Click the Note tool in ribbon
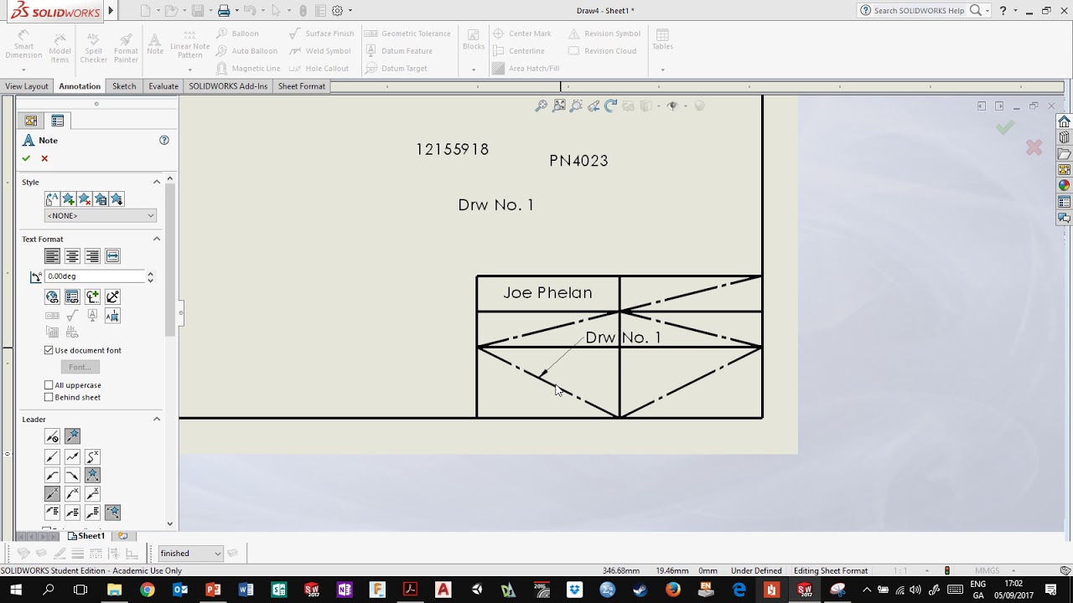 (x=155, y=44)
